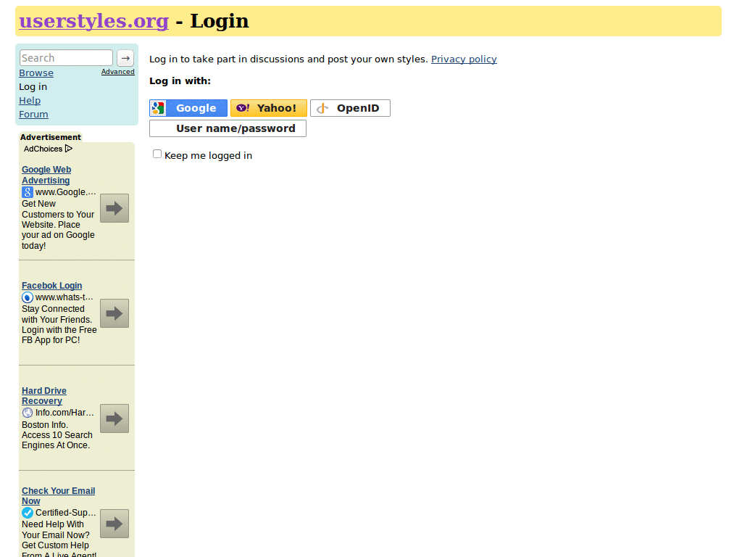The width and height of the screenshot is (742, 557).
Task: Open the Advanced search link
Action: tap(118, 72)
